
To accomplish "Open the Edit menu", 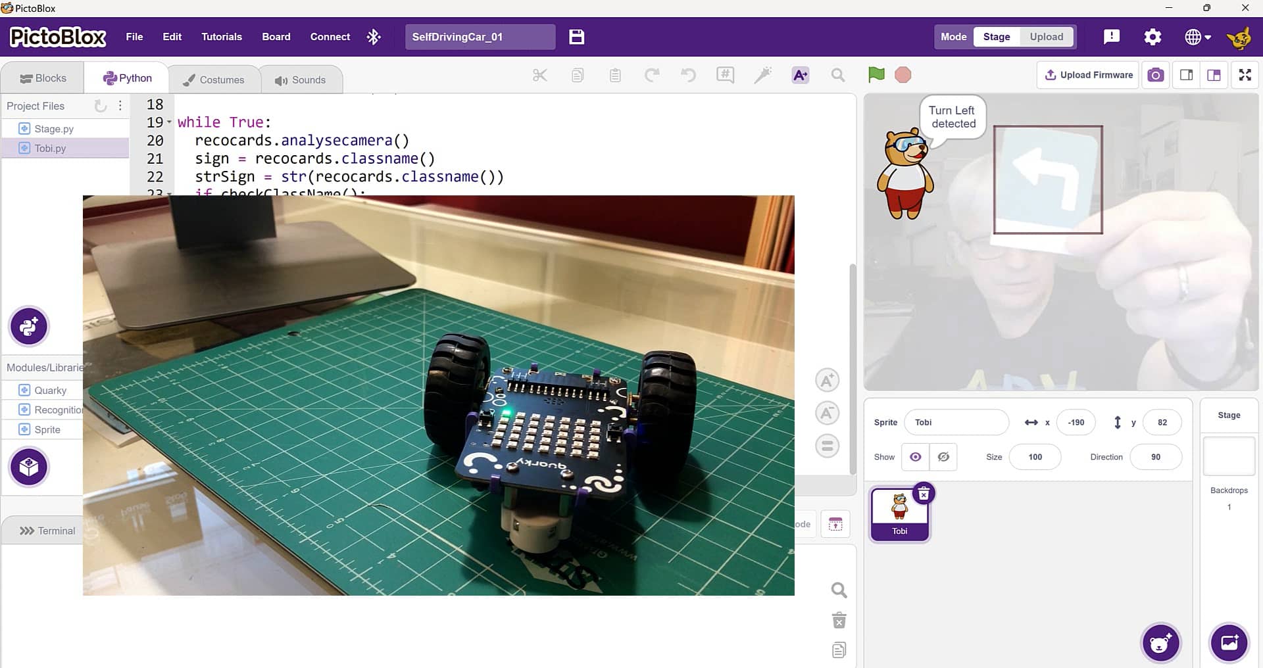I will [172, 37].
